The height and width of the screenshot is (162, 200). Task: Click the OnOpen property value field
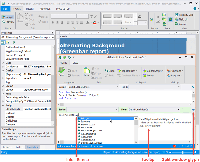37,125
